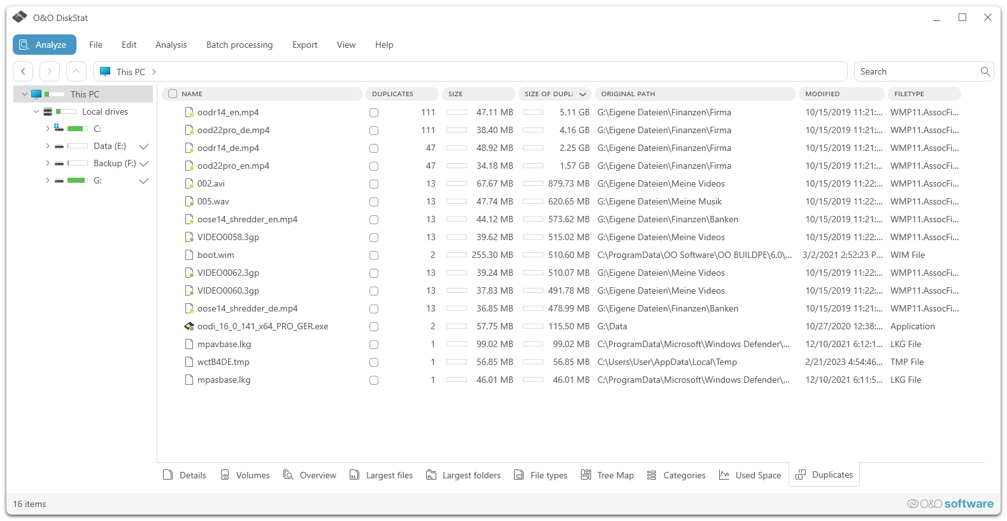
Task: Show the Largest folders view
Action: 463,475
